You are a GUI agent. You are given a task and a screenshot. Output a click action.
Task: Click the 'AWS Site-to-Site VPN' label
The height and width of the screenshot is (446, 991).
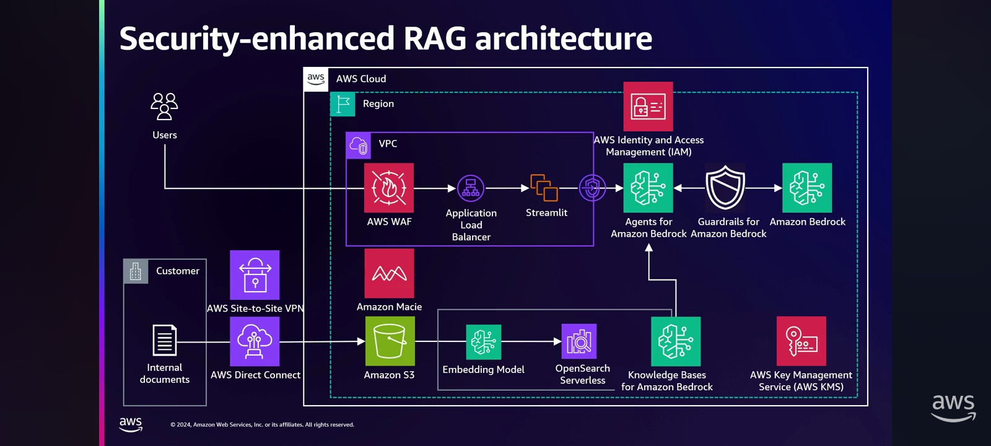point(255,308)
